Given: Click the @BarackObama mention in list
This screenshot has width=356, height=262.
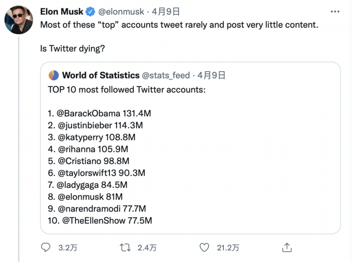Looking at the screenshot, I should tap(89, 114).
